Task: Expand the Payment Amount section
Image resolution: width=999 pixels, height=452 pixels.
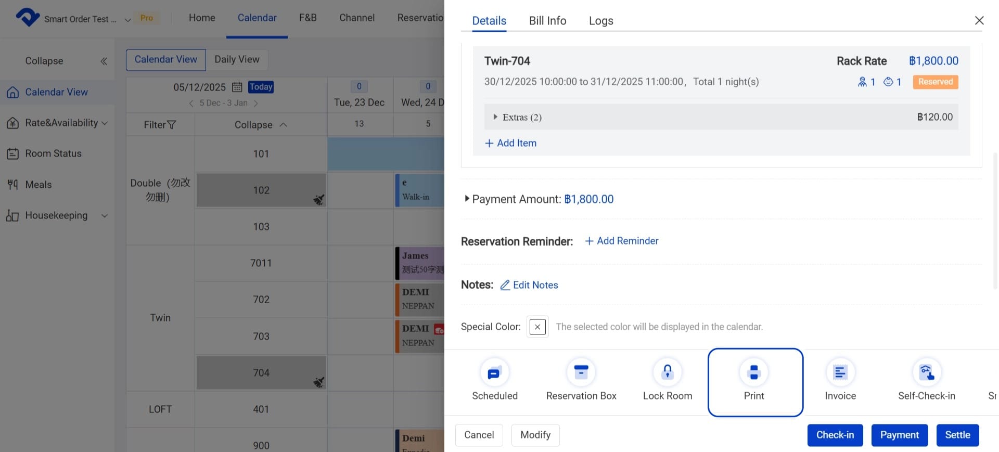Action: pyautogui.click(x=467, y=199)
